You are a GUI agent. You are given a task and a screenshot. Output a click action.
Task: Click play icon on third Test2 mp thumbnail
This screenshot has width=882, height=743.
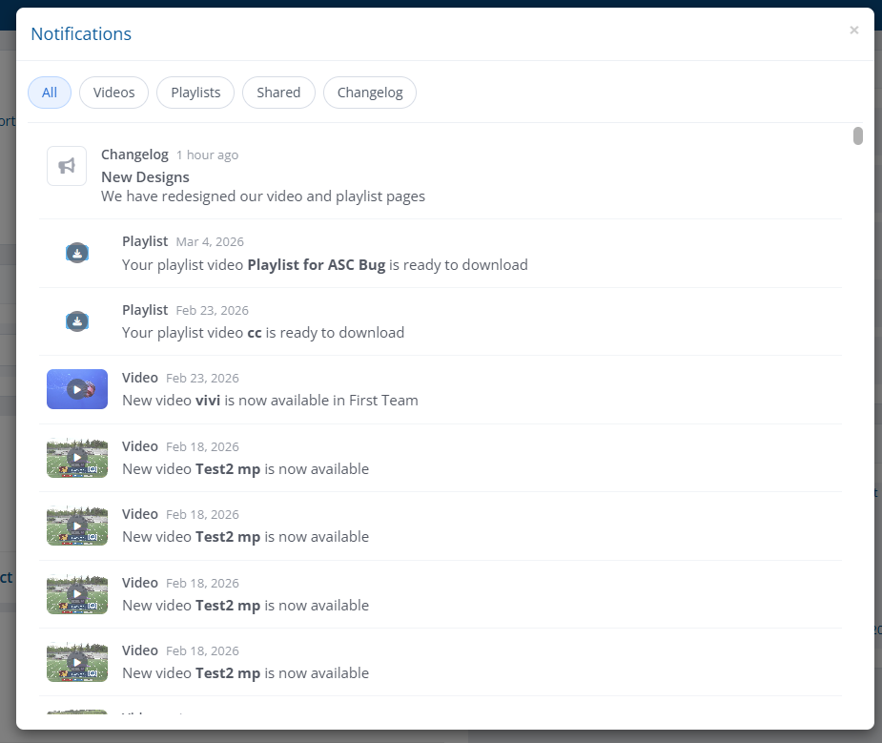click(x=76, y=593)
